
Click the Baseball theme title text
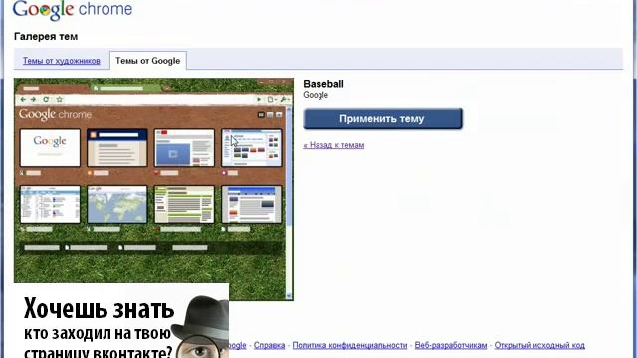coord(323,84)
